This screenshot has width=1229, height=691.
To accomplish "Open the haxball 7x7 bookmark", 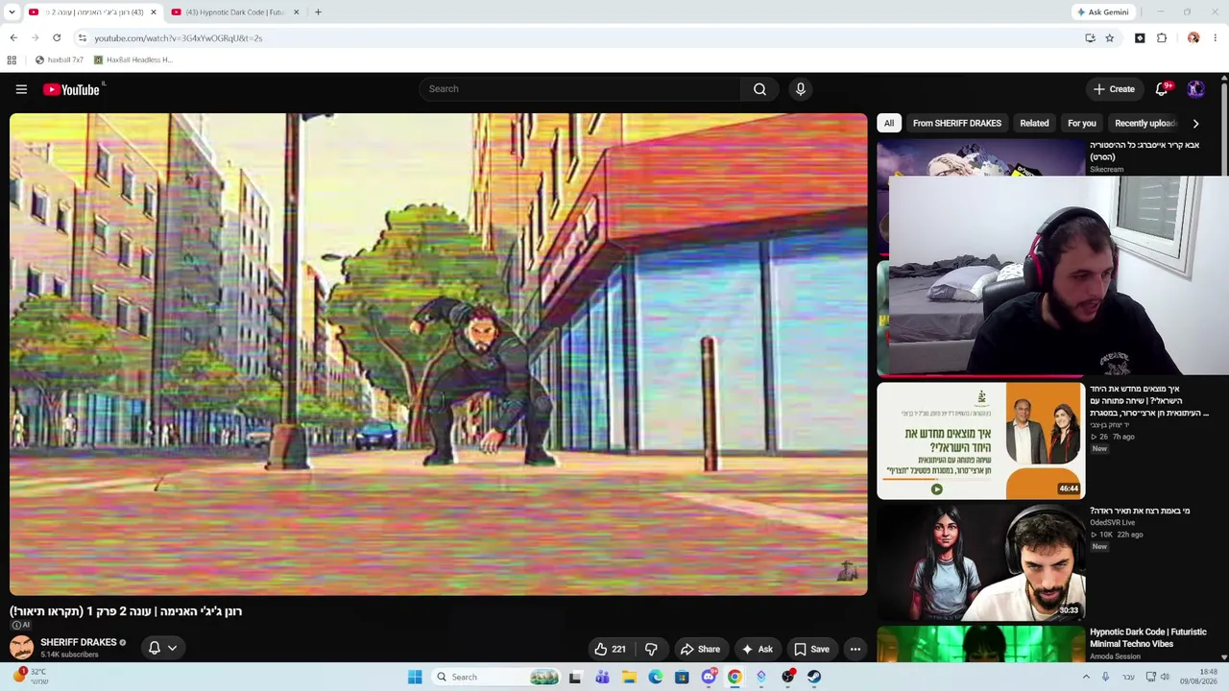I will pyautogui.click(x=59, y=60).
